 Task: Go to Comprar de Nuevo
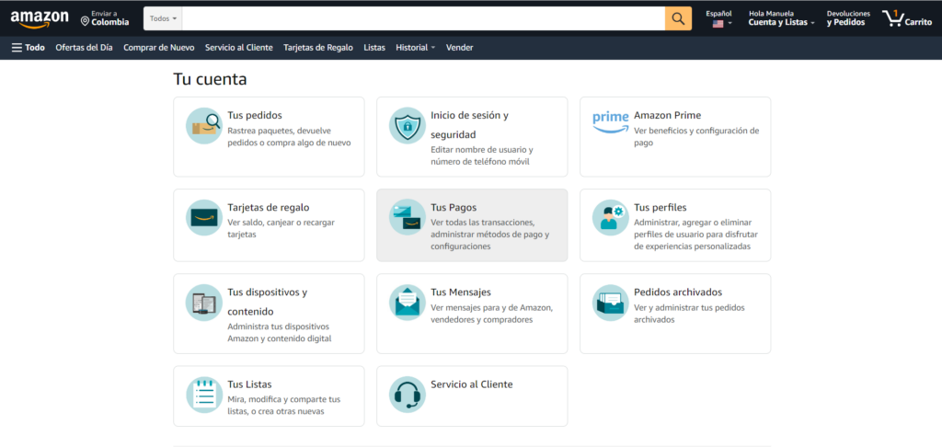[x=158, y=48]
